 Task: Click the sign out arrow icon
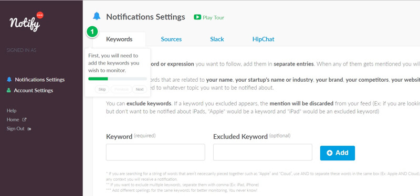tap(29, 129)
